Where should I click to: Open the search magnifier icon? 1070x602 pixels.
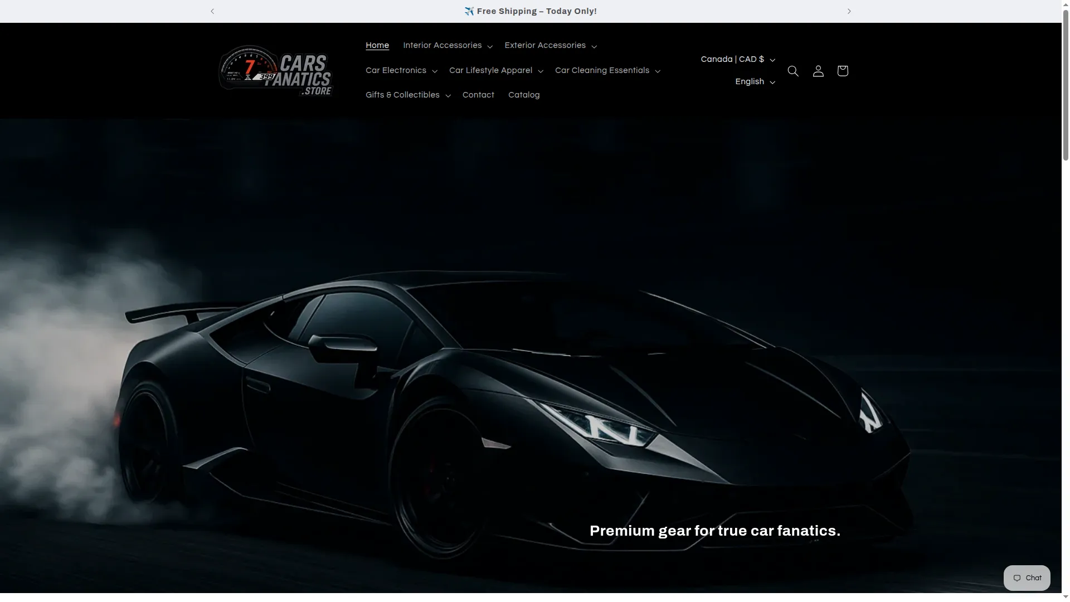(793, 71)
